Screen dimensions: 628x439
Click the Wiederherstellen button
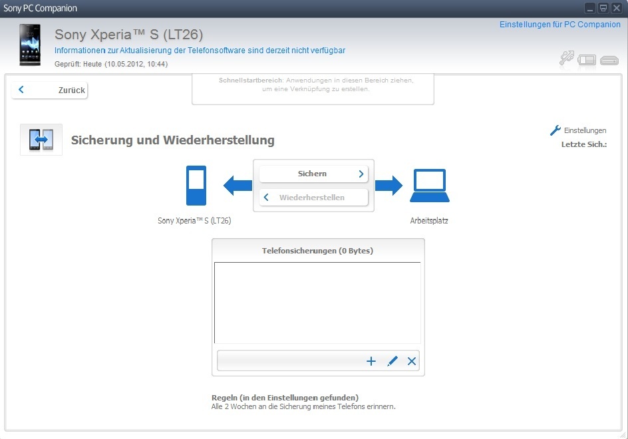pyautogui.click(x=313, y=198)
